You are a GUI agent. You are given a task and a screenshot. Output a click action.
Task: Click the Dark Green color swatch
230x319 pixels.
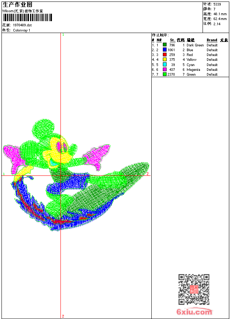tap(165, 45)
